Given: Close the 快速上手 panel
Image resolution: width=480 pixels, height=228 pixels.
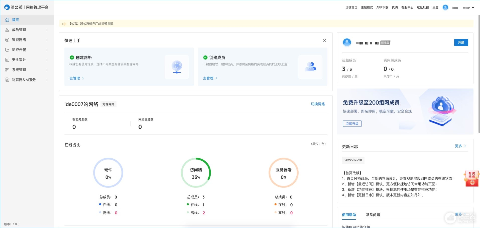Looking at the screenshot, I should coord(324,40).
